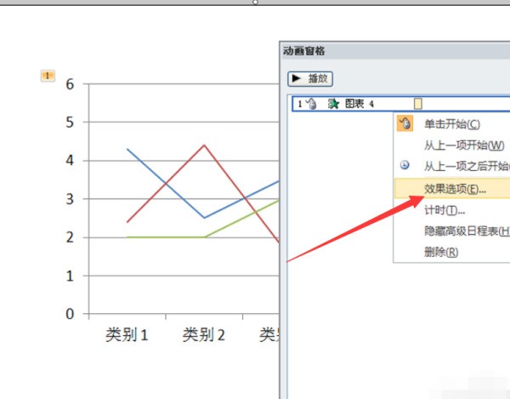The width and height of the screenshot is (510, 399).
Task: Click the green star effect icon
Action: coord(333,104)
